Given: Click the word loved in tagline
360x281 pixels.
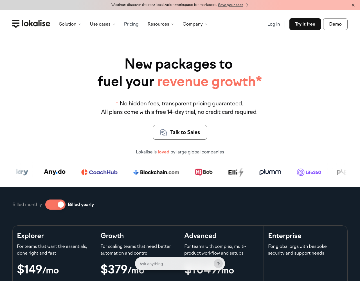Looking at the screenshot, I should (x=163, y=152).
